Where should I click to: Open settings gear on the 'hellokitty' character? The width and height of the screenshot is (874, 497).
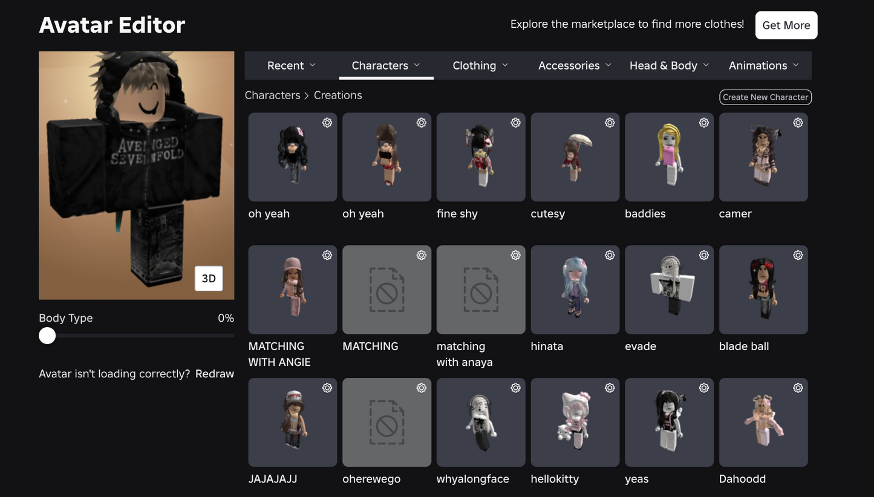[x=609, y=387]
